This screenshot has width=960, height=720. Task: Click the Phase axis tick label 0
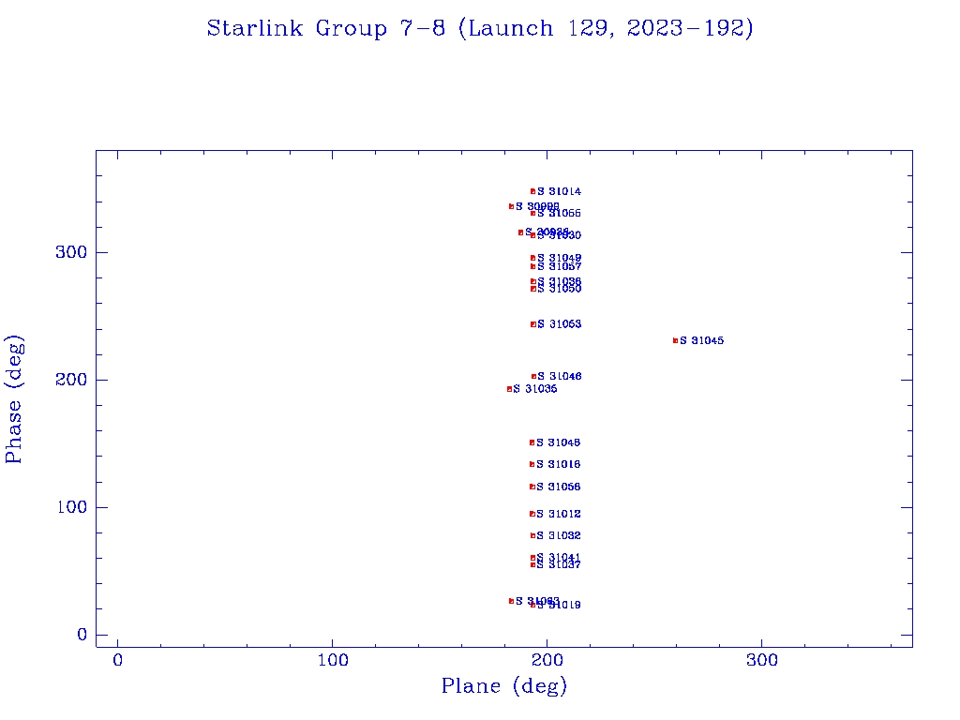(x=82, y=635)
